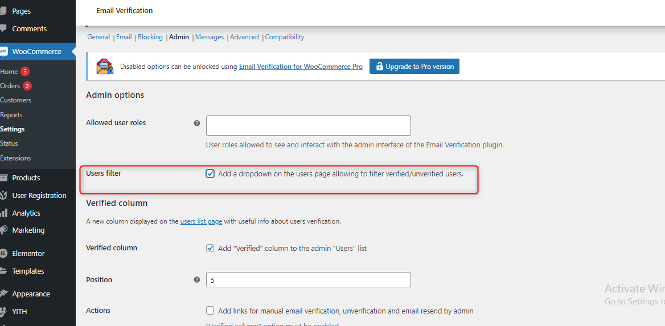Follow the users list page link
The width and height of the screenshot is (665, 326).
point(201,221)
